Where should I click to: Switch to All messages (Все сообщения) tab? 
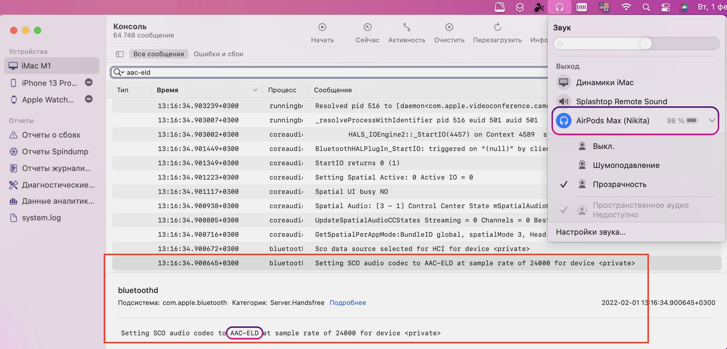(x=159, y=54)
